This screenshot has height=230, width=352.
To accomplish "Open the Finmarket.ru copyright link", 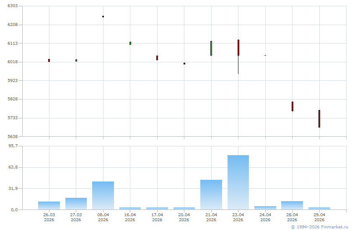I will coord(320,227).
